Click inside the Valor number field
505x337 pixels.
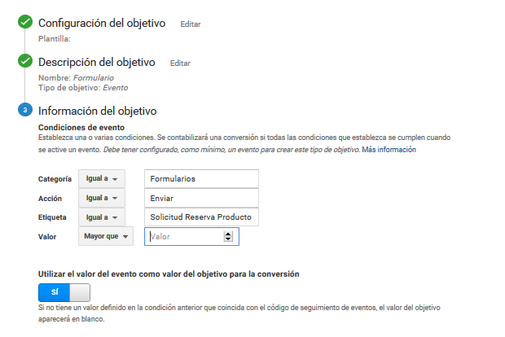[185, 237]
